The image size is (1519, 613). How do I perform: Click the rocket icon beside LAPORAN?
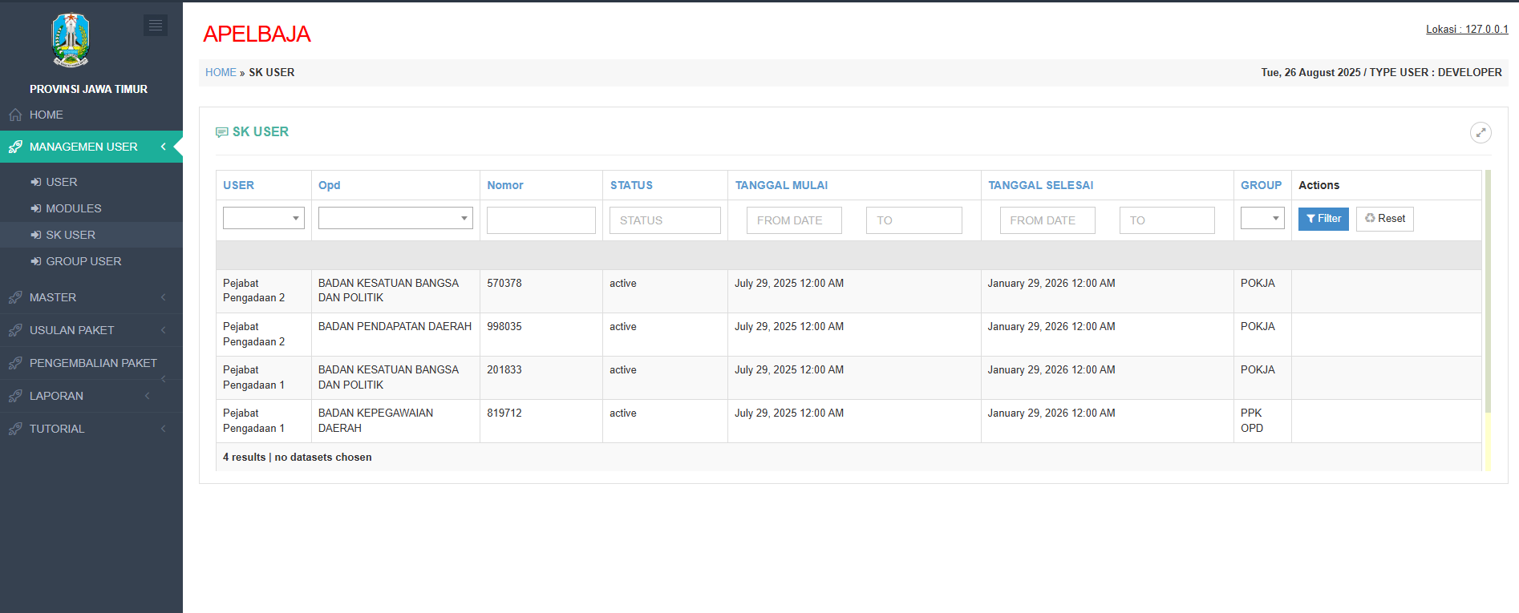tap(15, 396)
